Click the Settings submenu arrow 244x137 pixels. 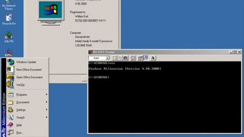click(47, 110)
